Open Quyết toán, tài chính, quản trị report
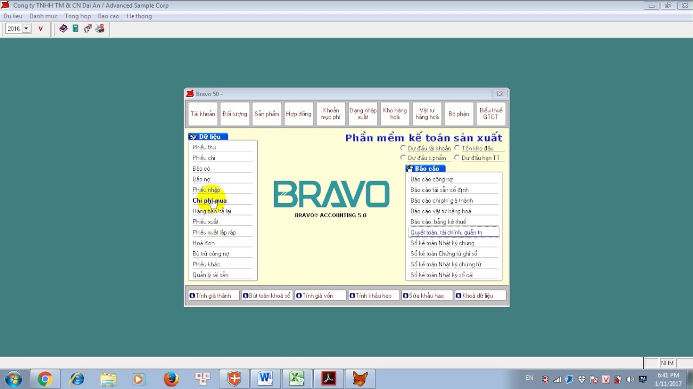The height and width of the screenshot is (389, 693). [x=454, y=232]
